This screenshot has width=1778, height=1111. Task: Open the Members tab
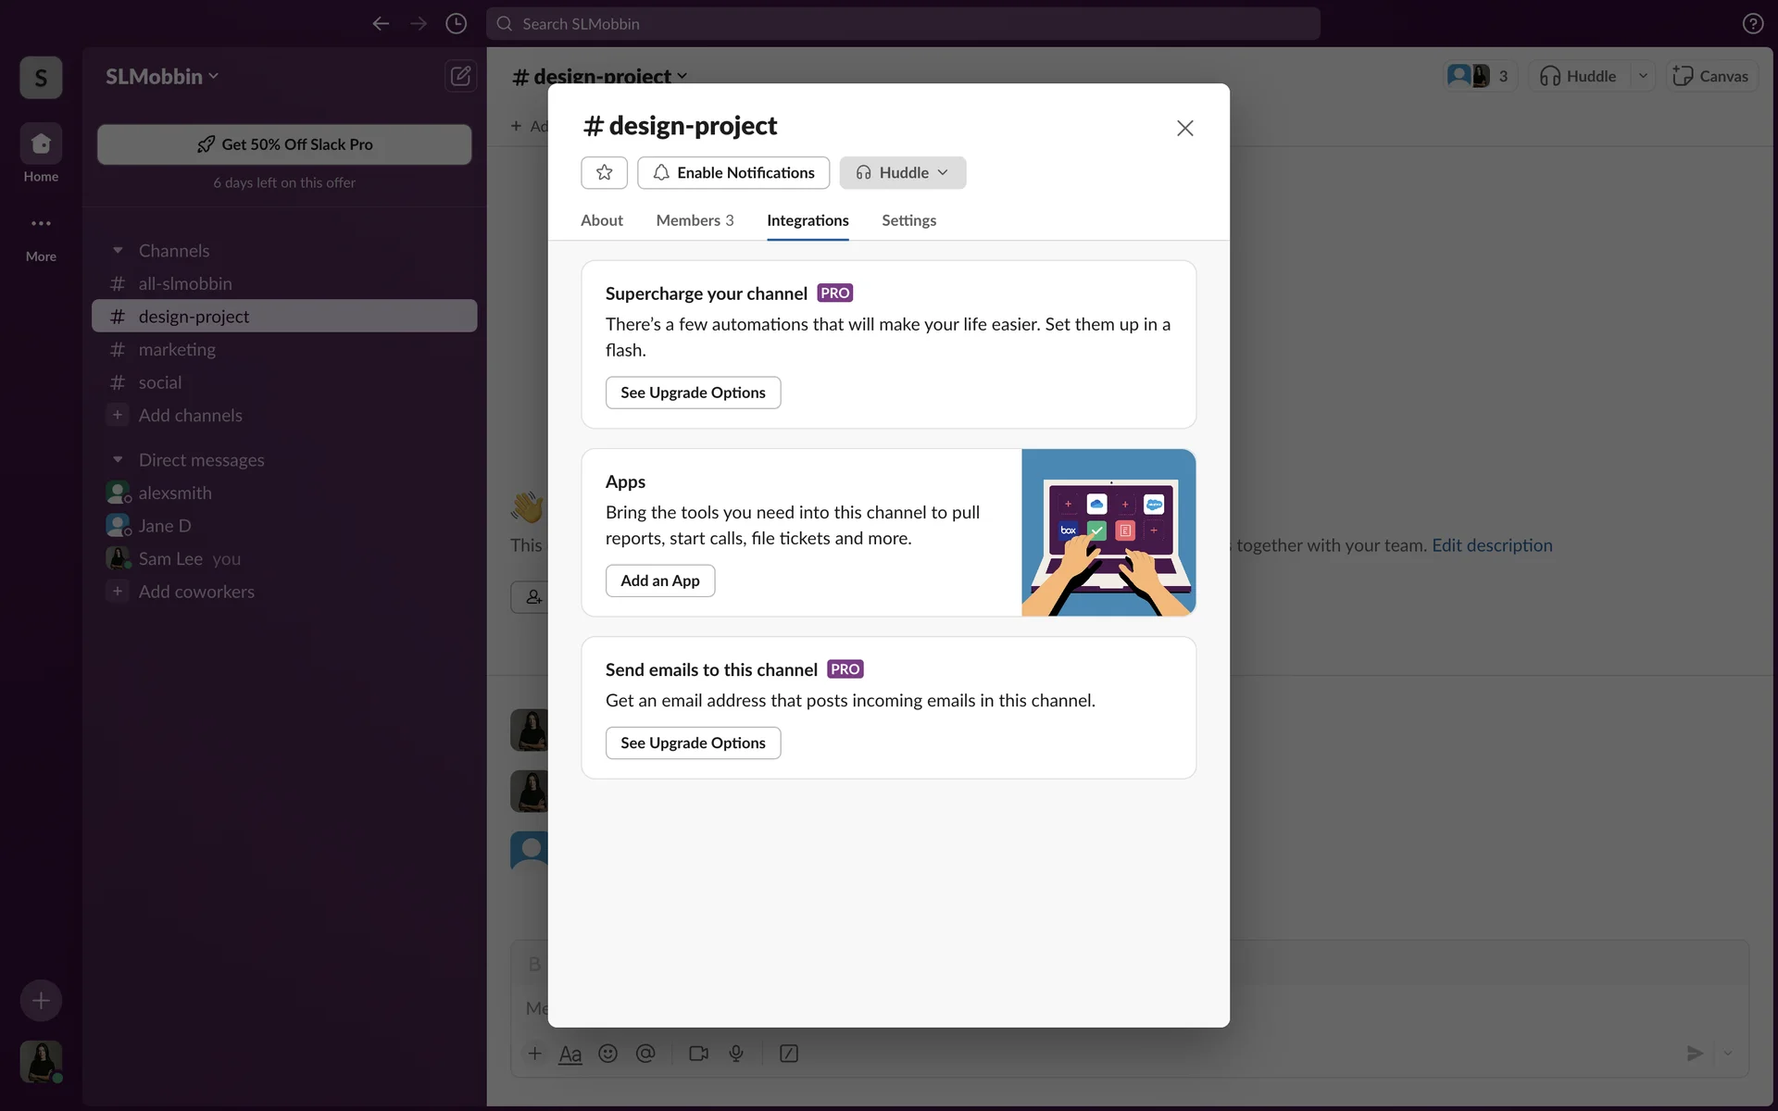[x=694, y=220]
